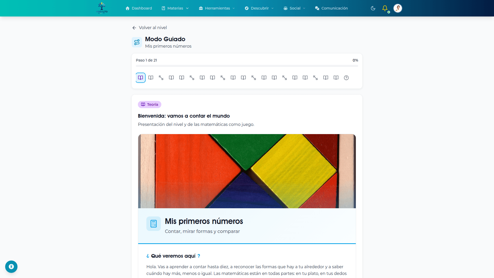
Task: Click the Kobalto logo
Action: click(x=102, y=8)
